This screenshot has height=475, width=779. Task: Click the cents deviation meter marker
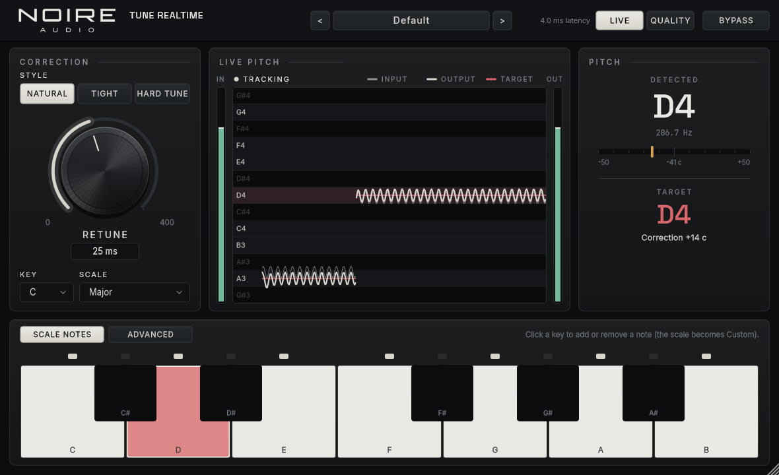652,151
